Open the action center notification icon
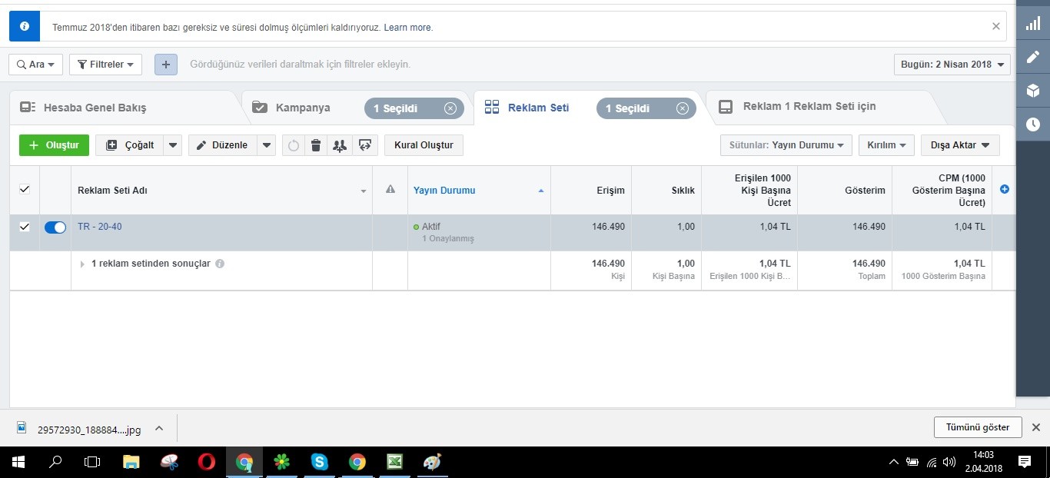This screenshot has width=1050, height=478. click(1024, 462)
